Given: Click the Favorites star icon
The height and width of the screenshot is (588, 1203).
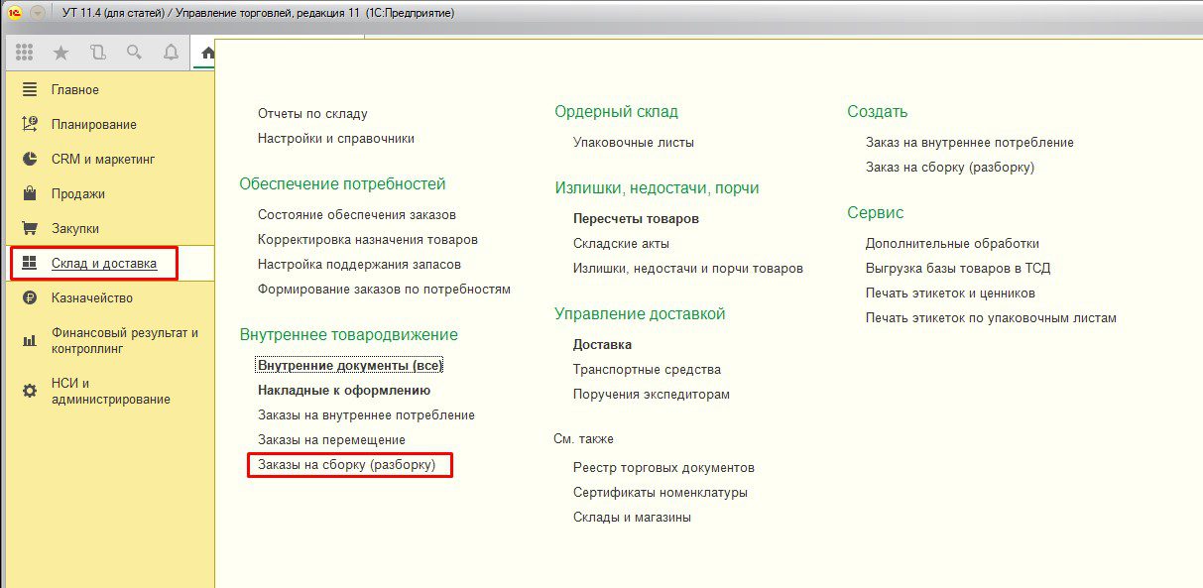Looking at the screenshot, I should click(60, 53).
